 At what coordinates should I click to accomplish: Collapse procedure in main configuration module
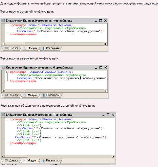click(x=7, y=25)
